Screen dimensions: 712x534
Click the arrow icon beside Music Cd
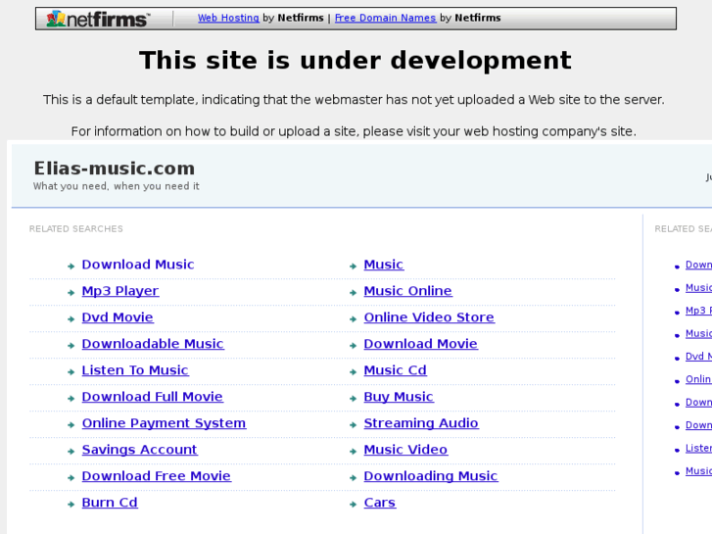(354, 371)
